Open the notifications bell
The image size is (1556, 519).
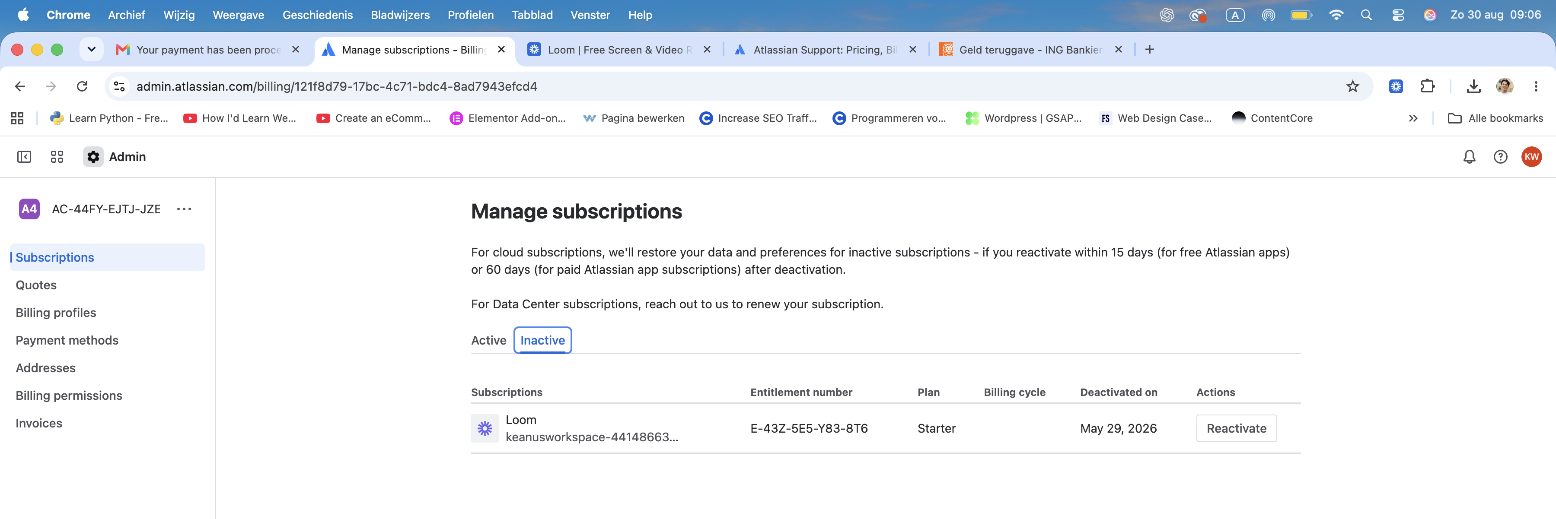pos(1469,157)
